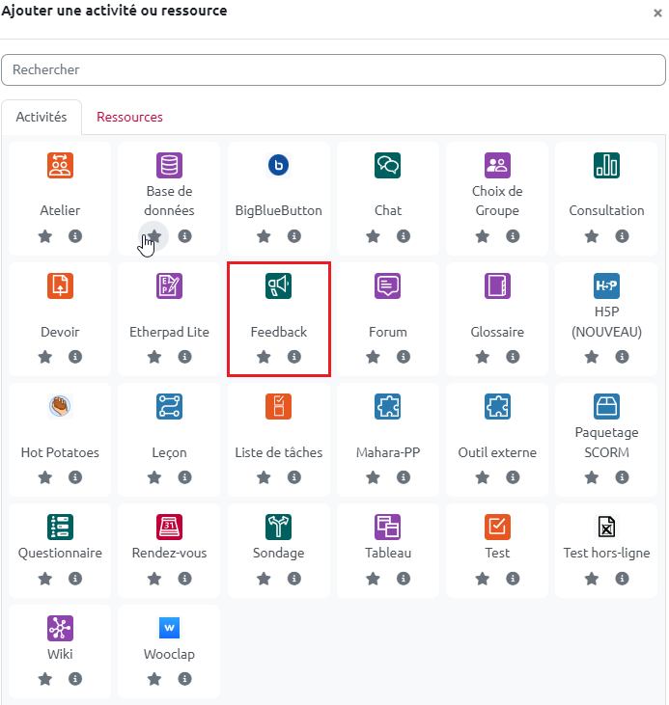Open the Etherpad Lite activity link
The height and width of the screenshot is (705, 669).
pos(169,332)
